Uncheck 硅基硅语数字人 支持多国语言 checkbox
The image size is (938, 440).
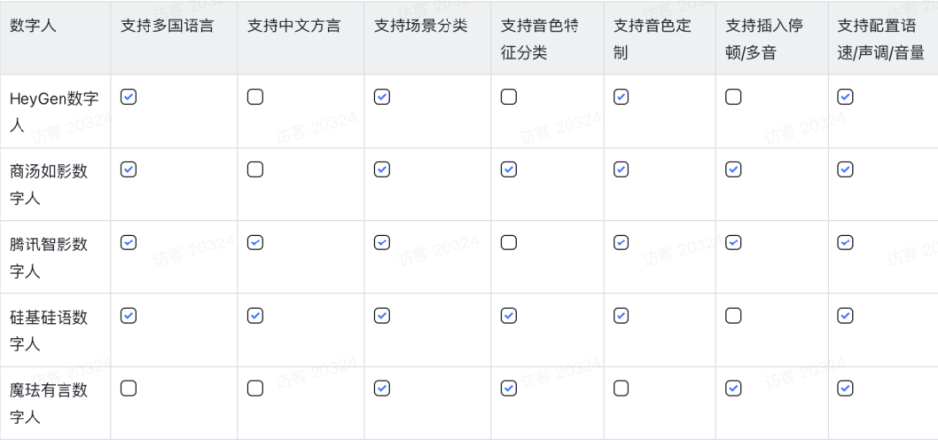(128, 316)
